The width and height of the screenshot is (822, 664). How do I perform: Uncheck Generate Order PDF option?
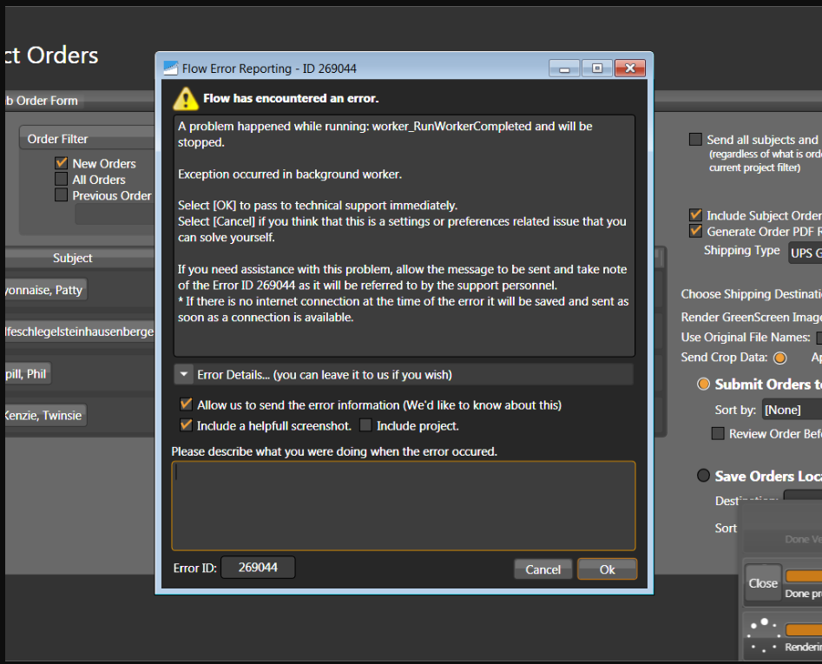click(695, 231)
